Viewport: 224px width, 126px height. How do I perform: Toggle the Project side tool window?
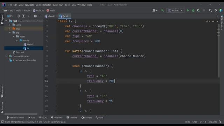(2, 19)
